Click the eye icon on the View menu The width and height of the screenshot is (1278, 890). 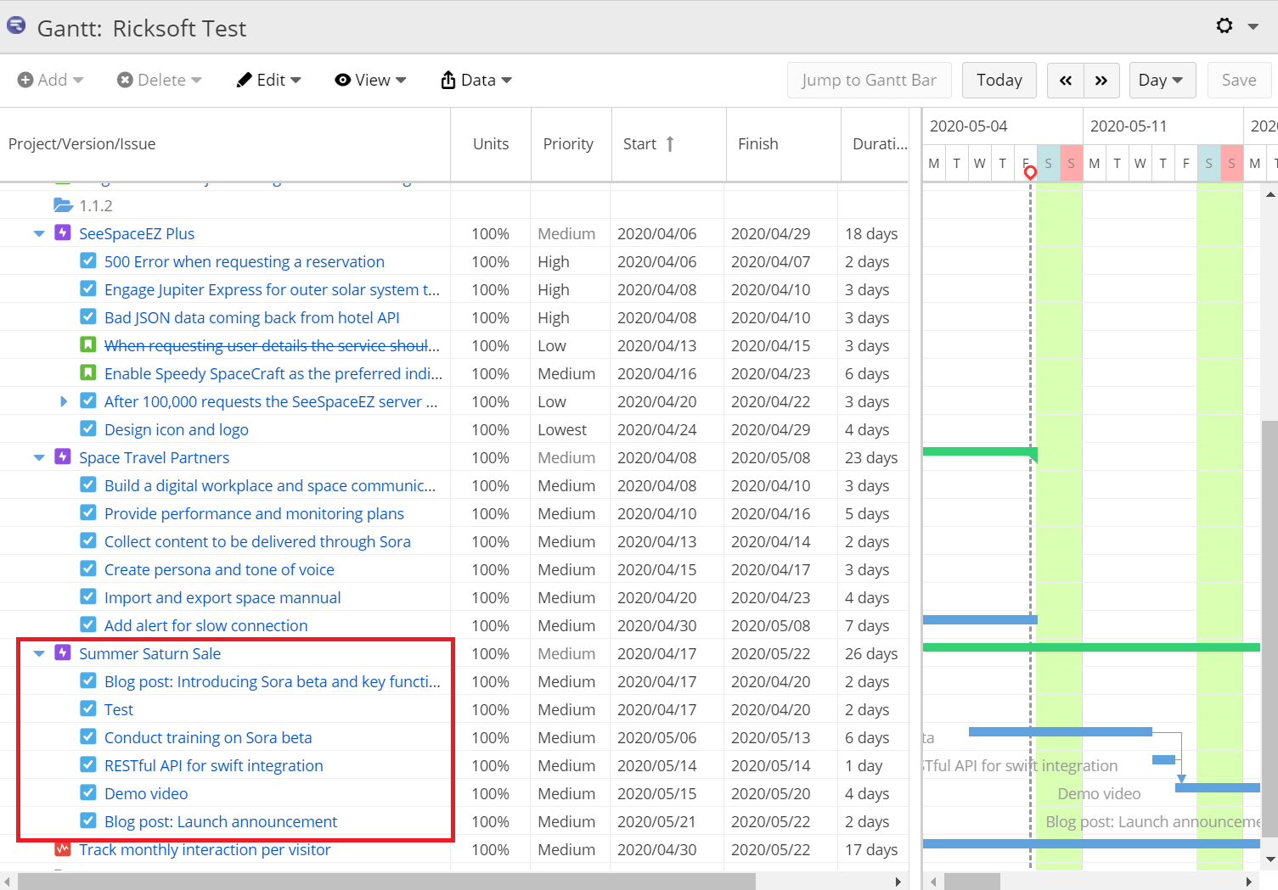click(343, 80)
